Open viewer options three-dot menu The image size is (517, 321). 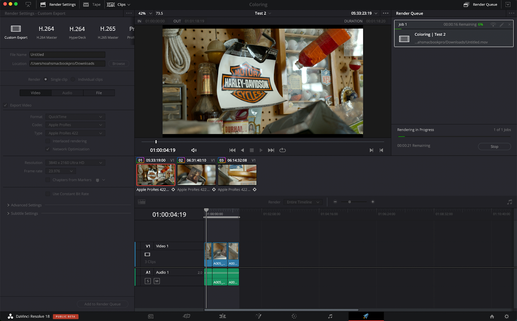click(x=385, y=13)
